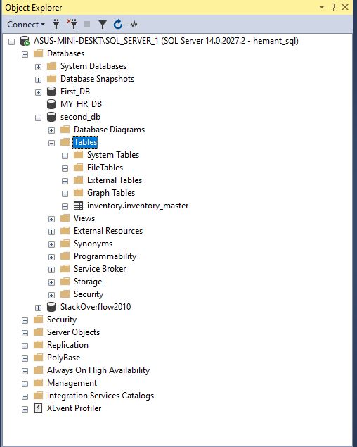Select the Replication tree item
Image resolution: width=357 pixels, height=447 pixels.
(x=67, y=345)
